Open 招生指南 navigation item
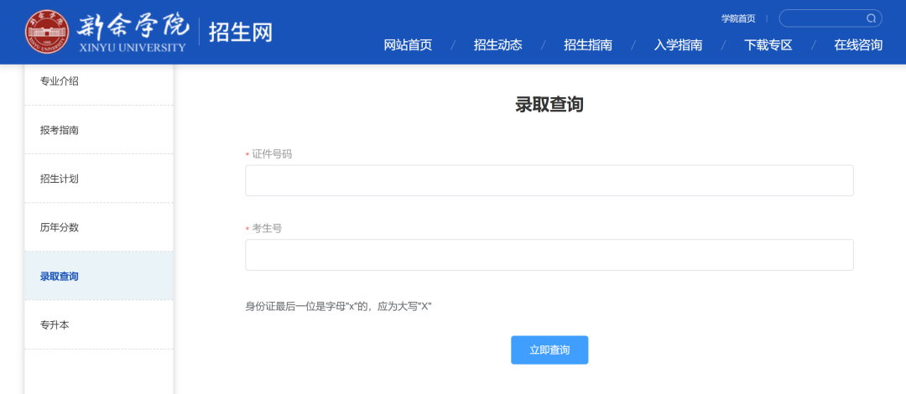Viewport: 906px width, 394px height. coord(588,45)
